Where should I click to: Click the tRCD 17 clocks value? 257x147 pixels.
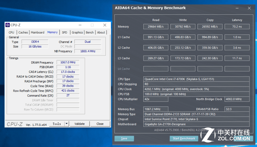pos(68,76)
